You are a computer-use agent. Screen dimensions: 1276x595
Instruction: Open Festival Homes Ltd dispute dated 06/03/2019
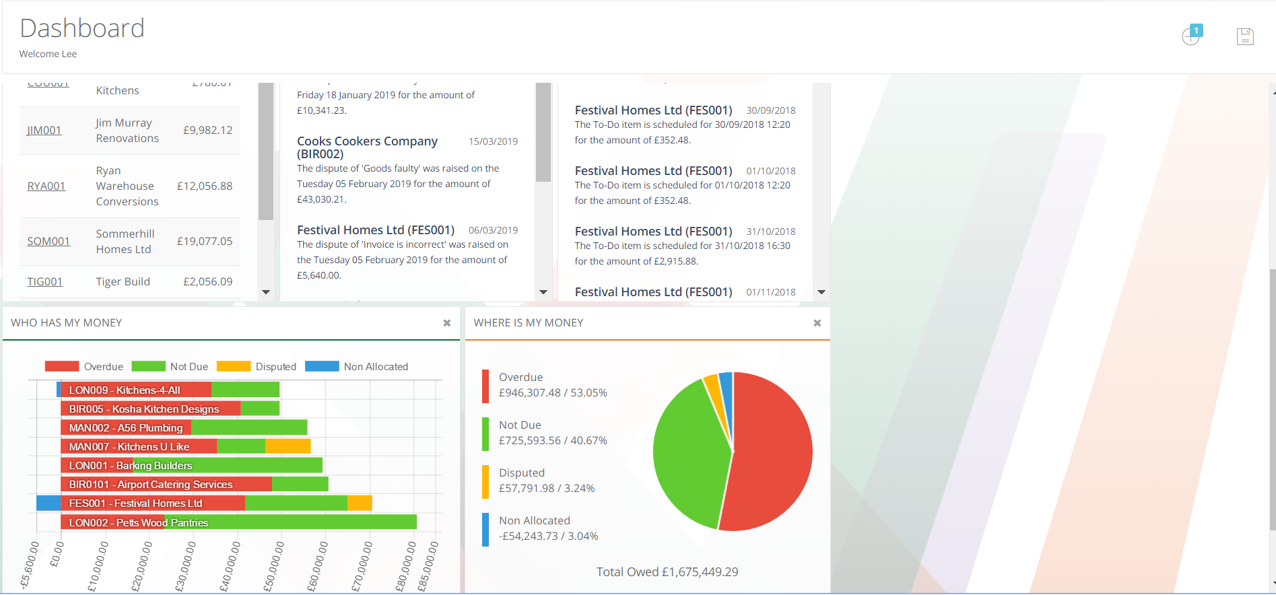click(376, 230)
